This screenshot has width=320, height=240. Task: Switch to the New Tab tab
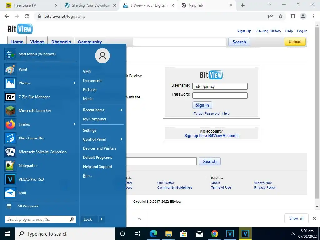(207, 5)
